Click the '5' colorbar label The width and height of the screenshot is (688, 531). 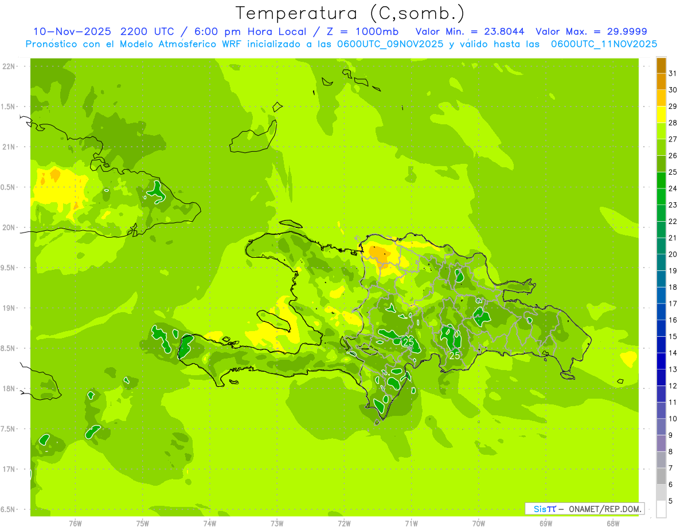click(671, 501)
